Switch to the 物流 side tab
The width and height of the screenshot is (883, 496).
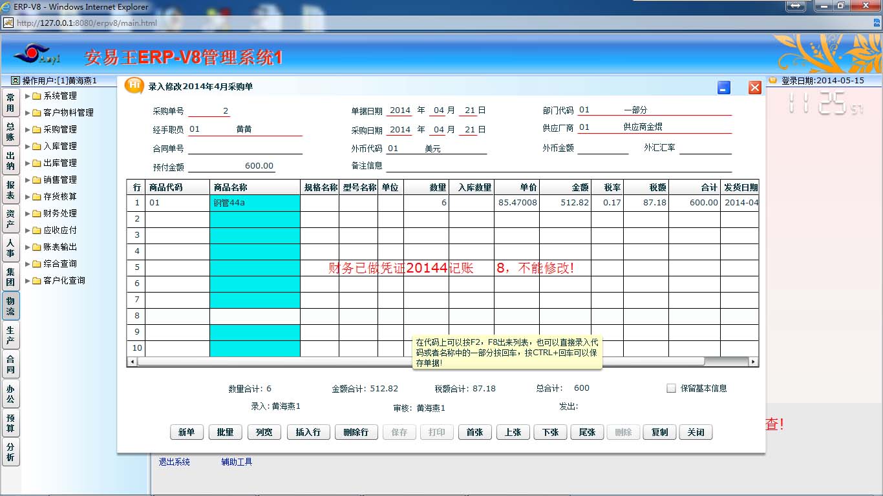(10, 306)
